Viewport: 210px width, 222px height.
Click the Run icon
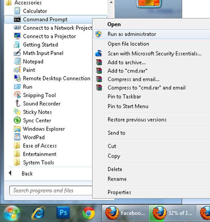tap(17, 86)
